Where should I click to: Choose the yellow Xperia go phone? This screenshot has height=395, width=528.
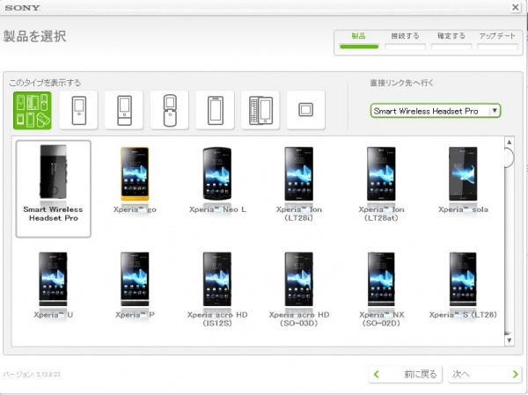pyautogui.click(x=135, y=176)
